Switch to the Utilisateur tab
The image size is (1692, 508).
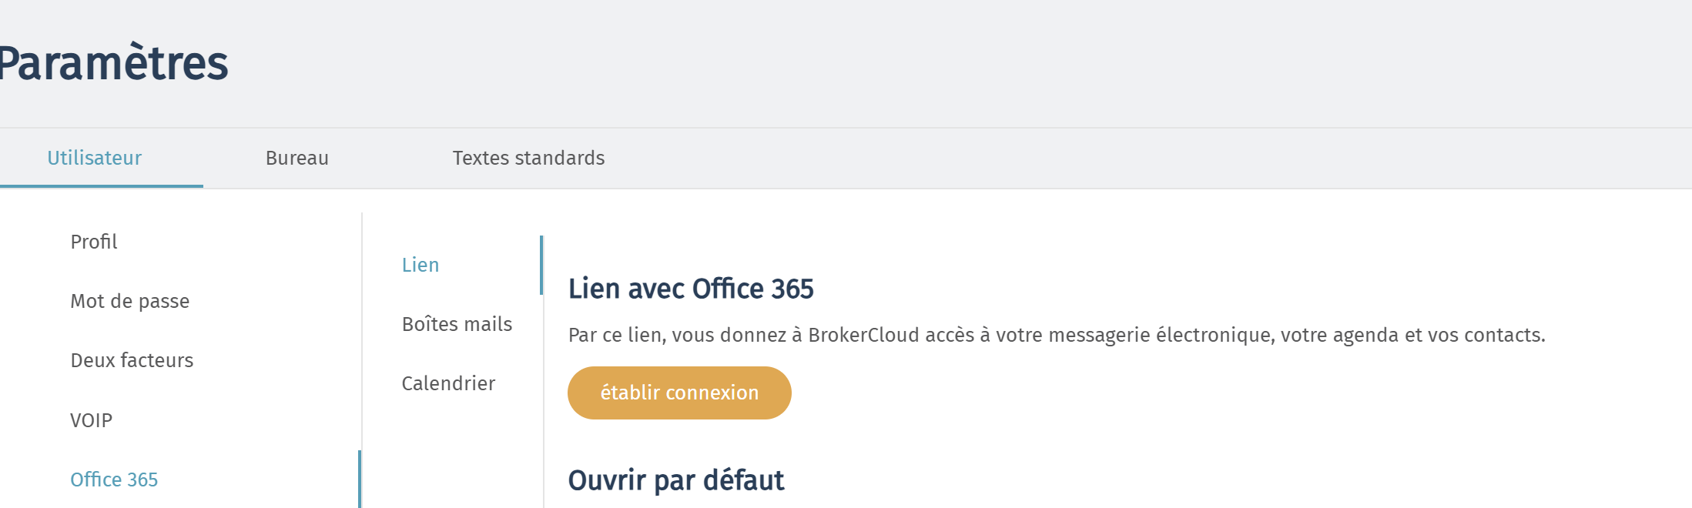coord(95,158)
